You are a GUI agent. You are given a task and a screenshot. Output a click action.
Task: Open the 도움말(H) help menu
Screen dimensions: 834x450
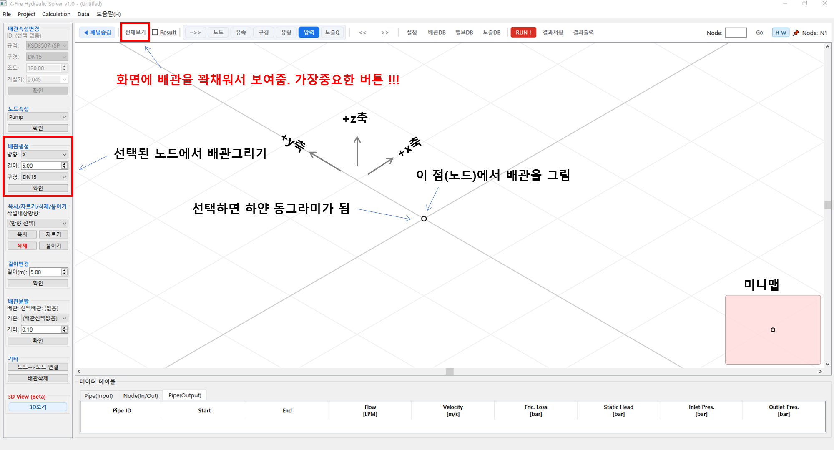point(108,14)
